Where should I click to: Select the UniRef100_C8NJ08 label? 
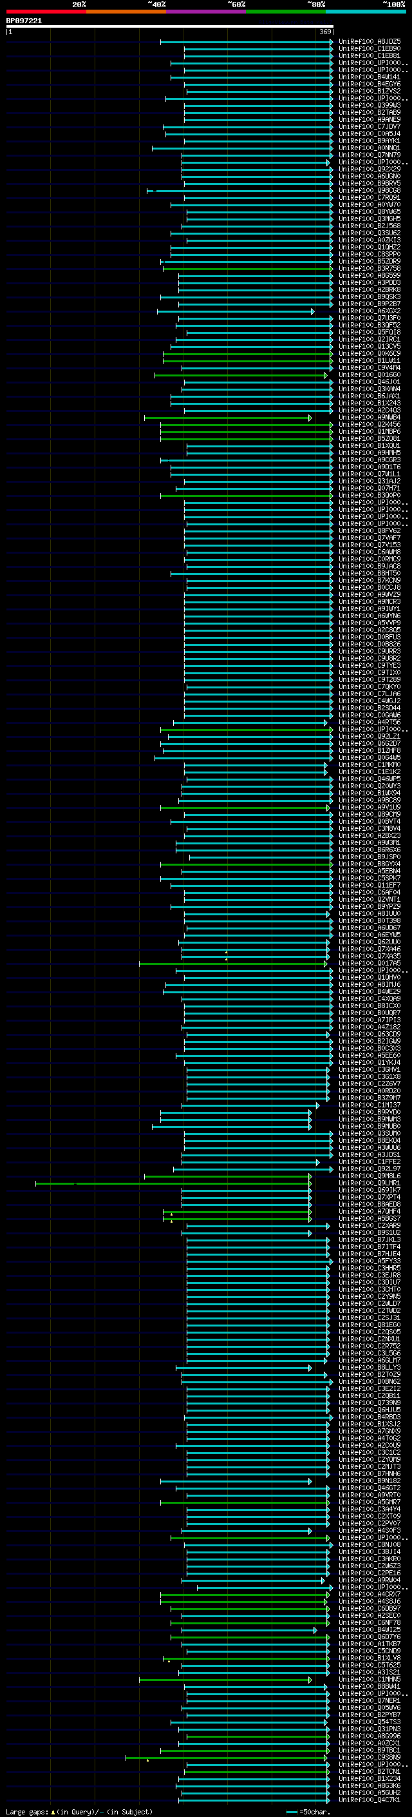[x=370, y=1545]
